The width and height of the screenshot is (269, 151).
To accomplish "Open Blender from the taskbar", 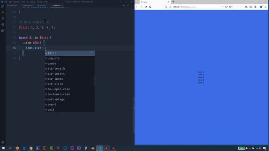I will tap(92, 148).
